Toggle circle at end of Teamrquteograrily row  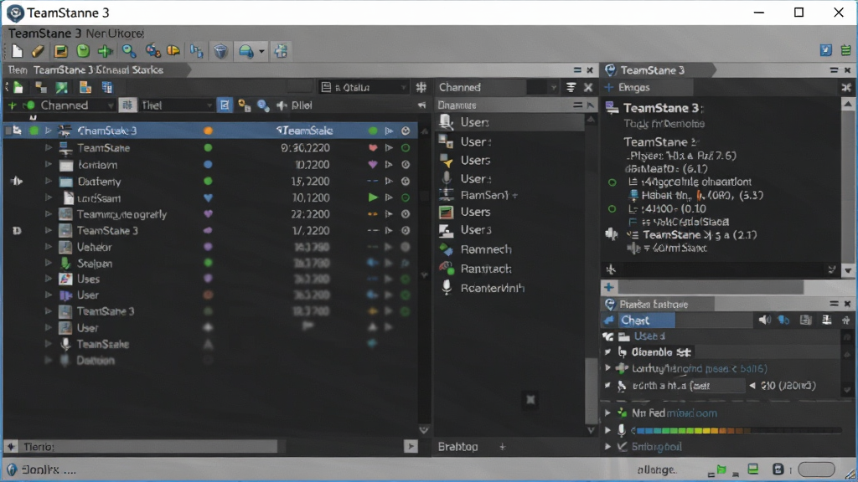click(406, 214)
